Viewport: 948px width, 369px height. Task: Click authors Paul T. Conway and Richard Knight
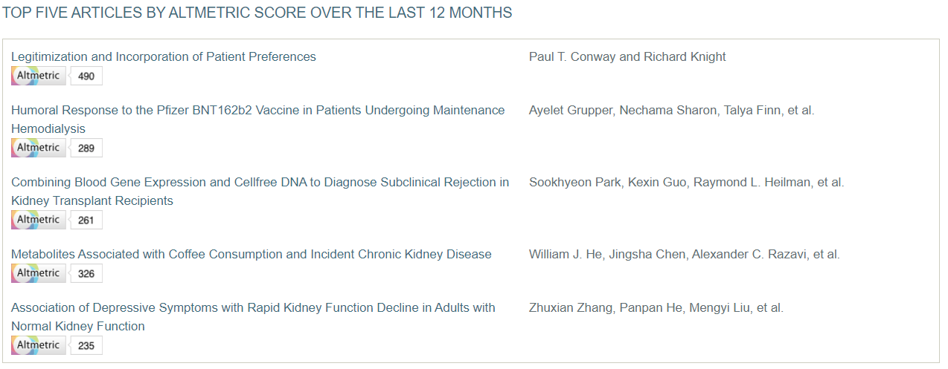coord(627,57)
